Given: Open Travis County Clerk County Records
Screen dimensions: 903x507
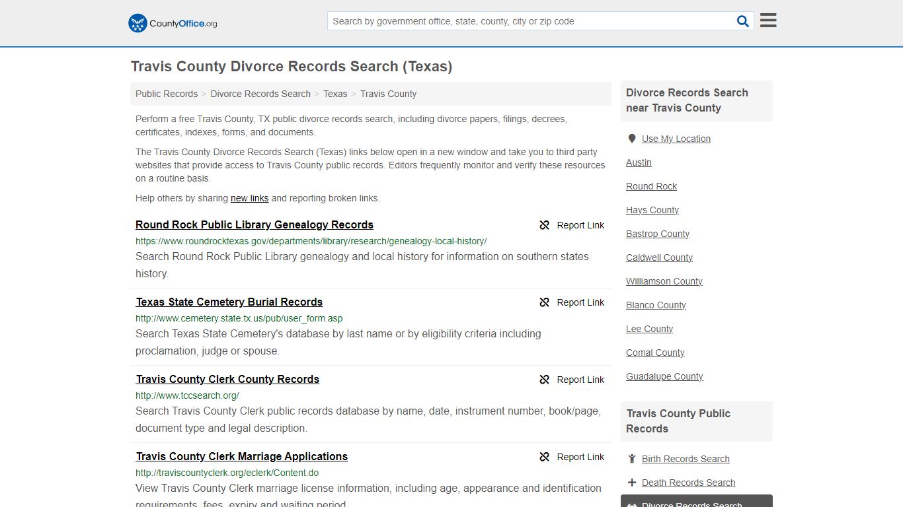Looking at the screenshot, I should 227,379.
